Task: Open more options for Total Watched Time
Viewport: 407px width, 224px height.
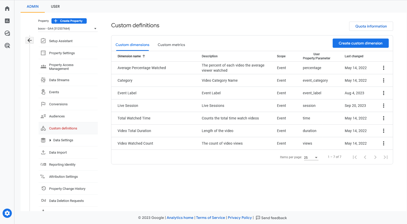Action: coord(384,118)
